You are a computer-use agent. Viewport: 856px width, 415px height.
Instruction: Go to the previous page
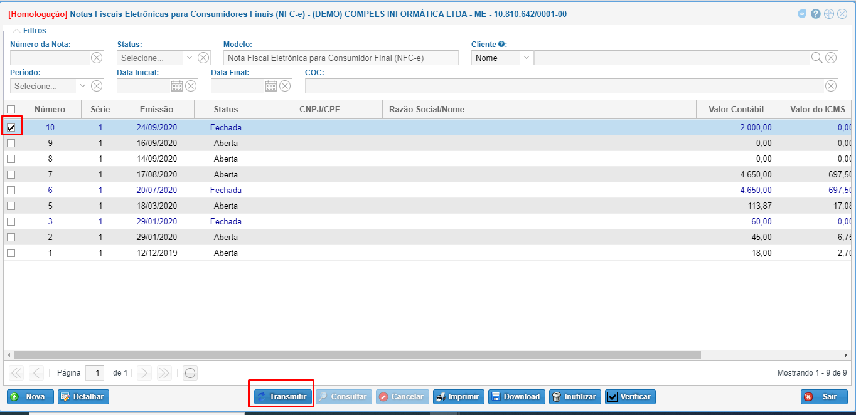36,373
